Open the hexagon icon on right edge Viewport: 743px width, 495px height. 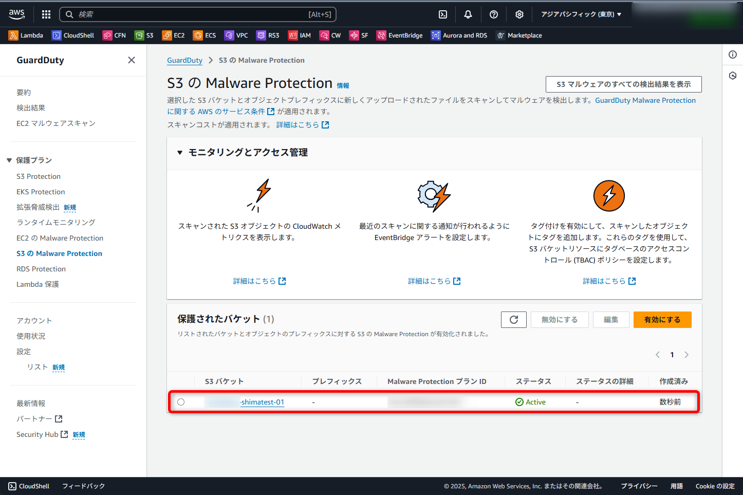pos(733,76)
